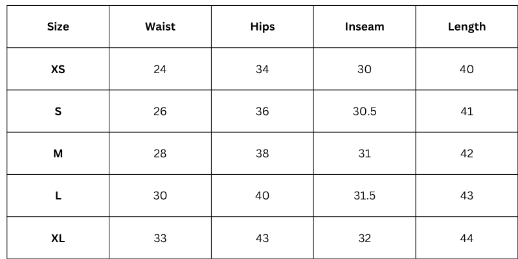Select the XL size row label
This screenshot has height=259, width=518.
58,238
